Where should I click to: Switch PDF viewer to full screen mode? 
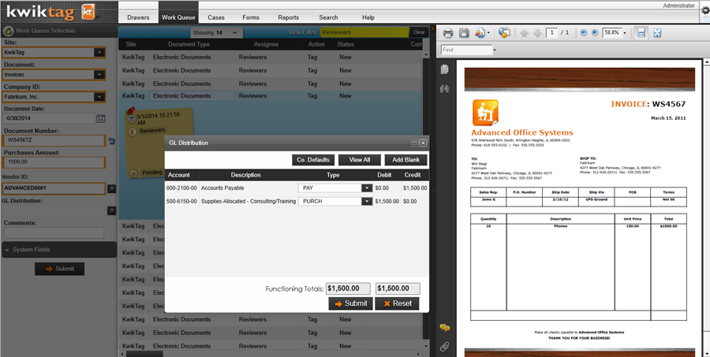click(x=657, y=32)
